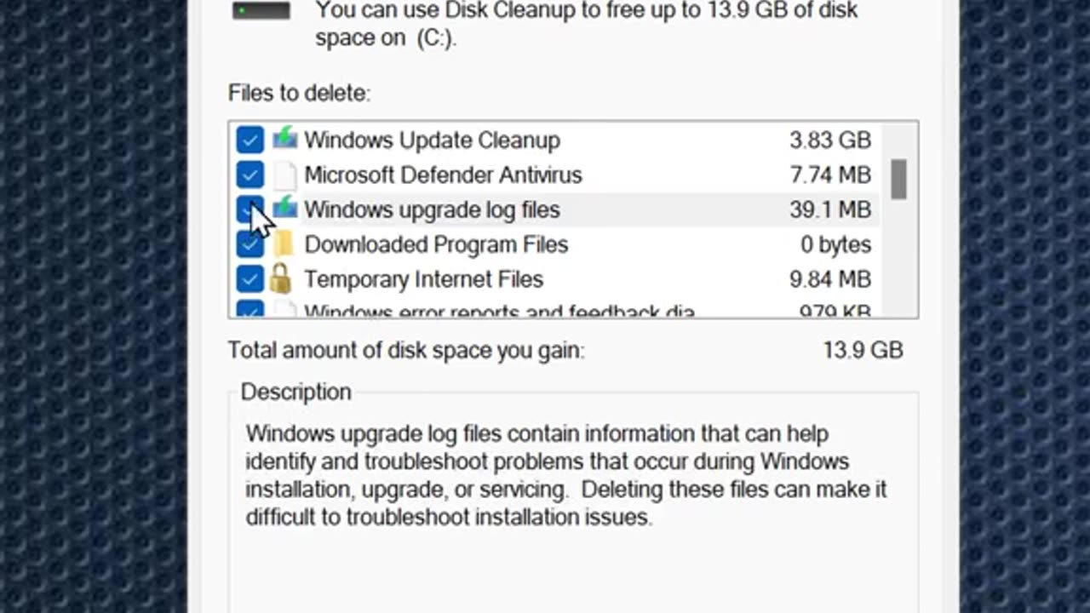Click the Microsoft Defender Antivirus file icon

tap(285, 175)
